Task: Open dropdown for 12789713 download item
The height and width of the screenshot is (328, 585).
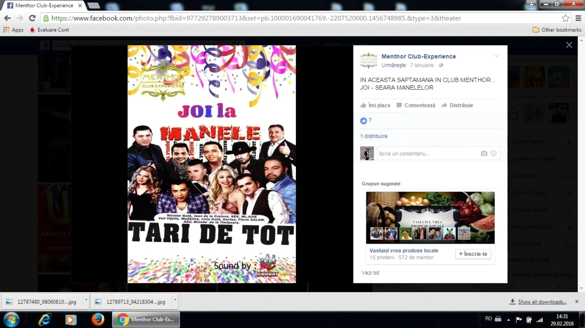Action: coord(175,301)
